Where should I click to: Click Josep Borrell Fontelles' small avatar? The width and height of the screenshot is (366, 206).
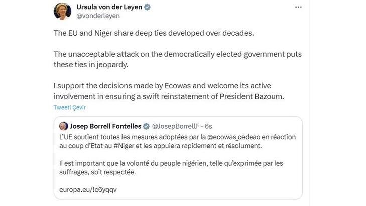[x=64, y=126]
